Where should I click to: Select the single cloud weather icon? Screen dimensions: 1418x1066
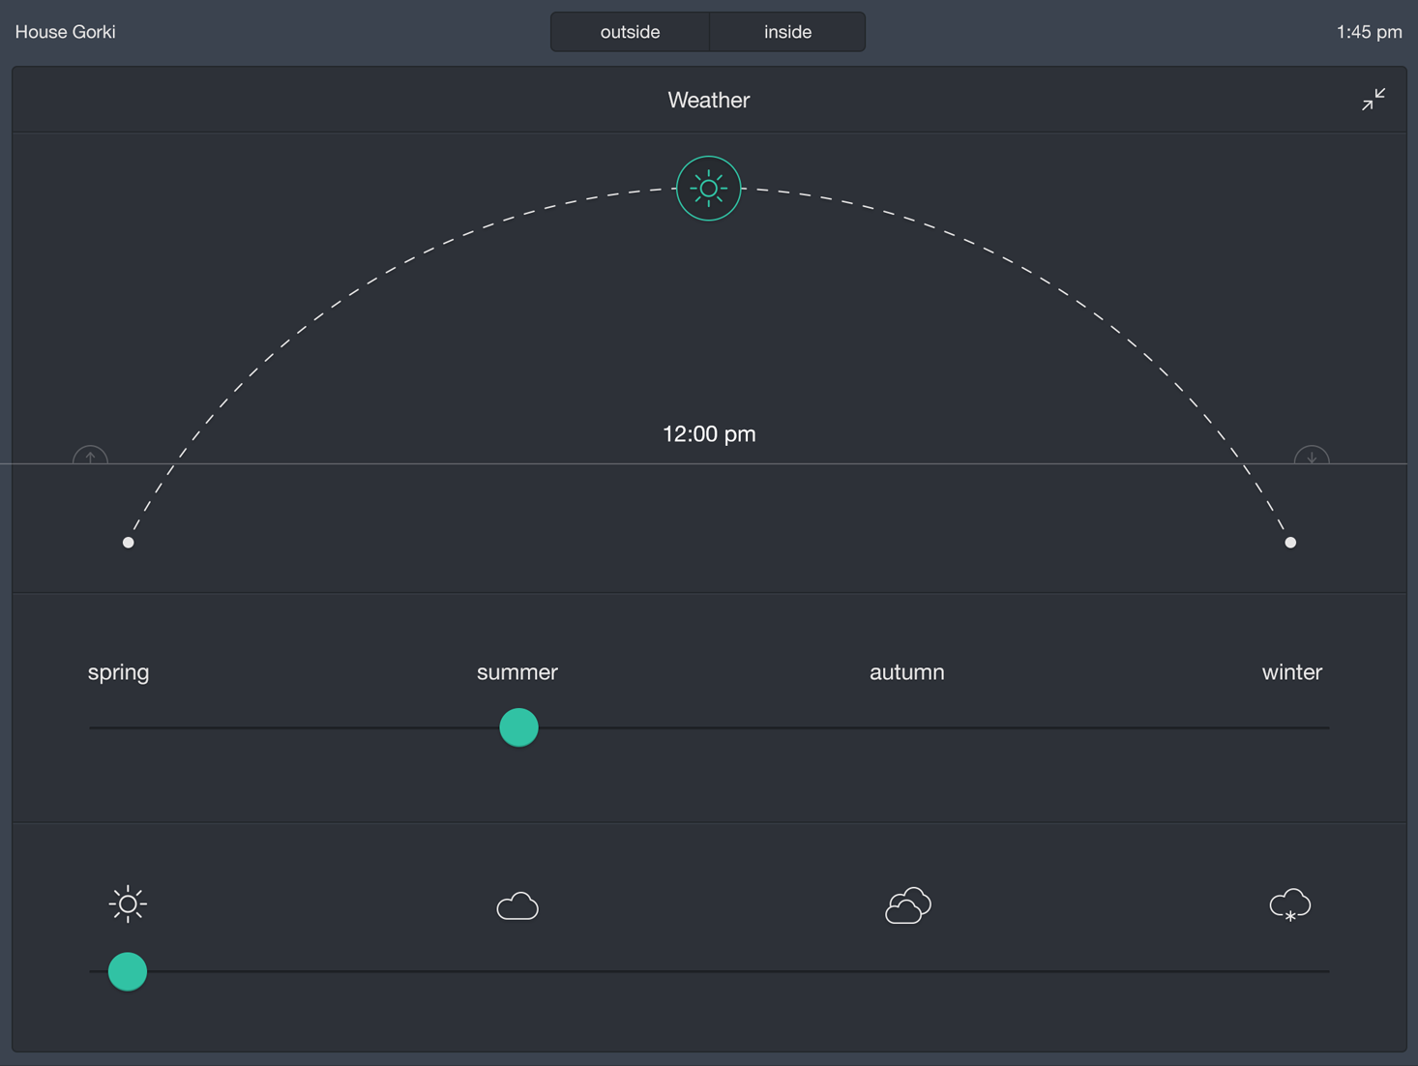[x=517, y=906]
